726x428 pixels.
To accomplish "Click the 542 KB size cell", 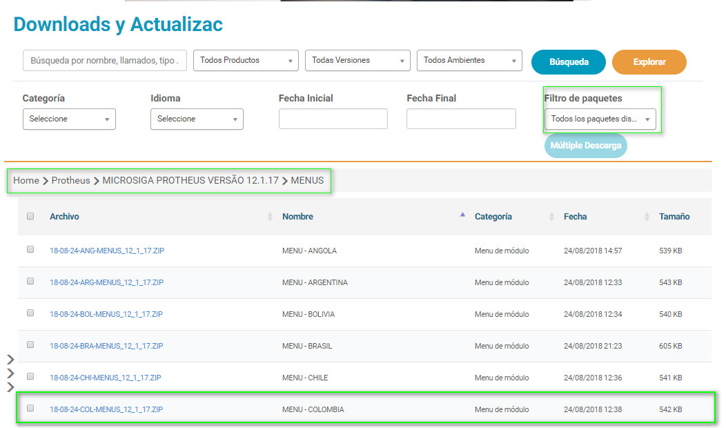I will [x=670, y=409].
